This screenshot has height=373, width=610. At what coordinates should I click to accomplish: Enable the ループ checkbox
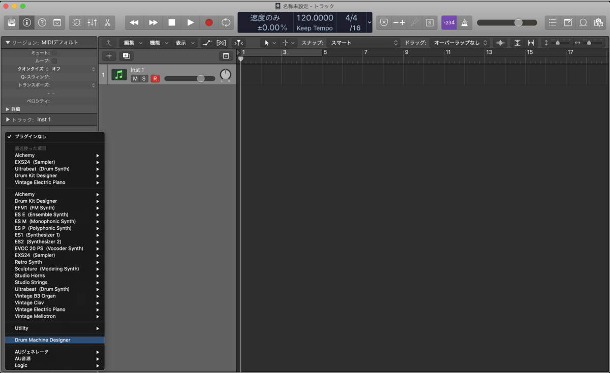coord(54,60)
